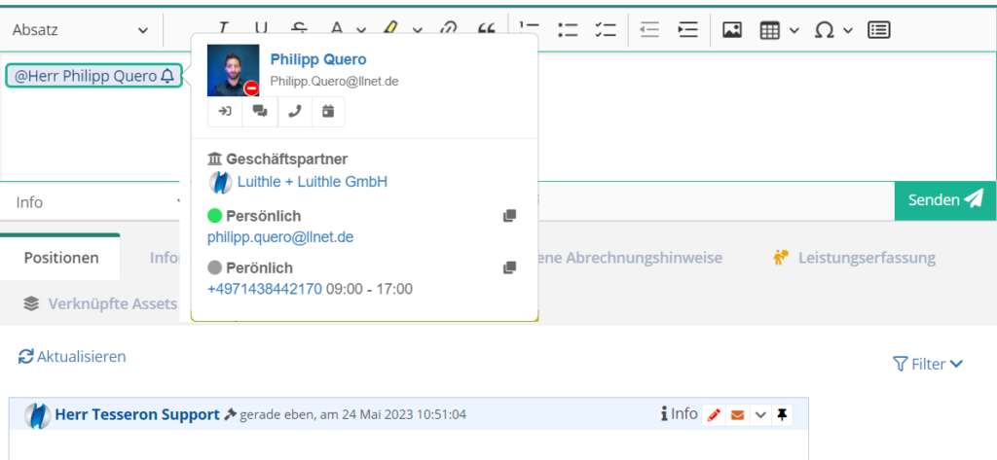Copy the email address using the copy icon
Image resolution: width=997 pixels, height=460 pixels.
click(x=509, y=216)
